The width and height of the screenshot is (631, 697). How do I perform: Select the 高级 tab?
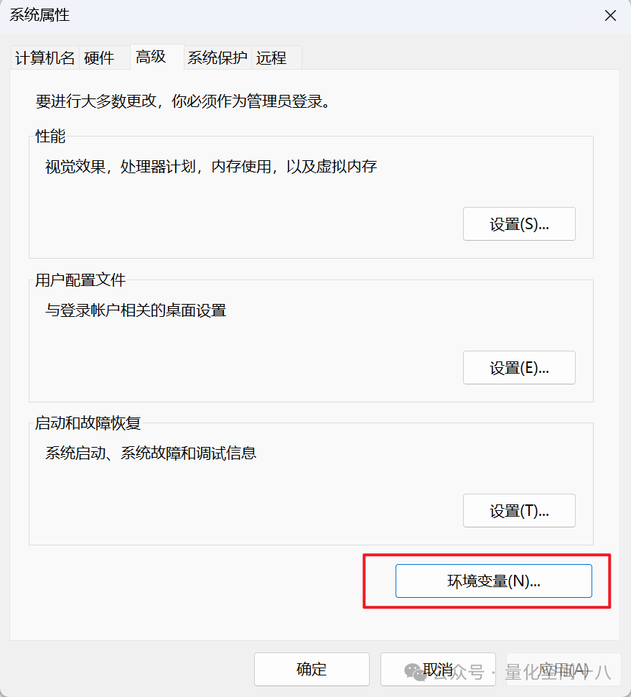pyautogui.click(x=156, y=57)
